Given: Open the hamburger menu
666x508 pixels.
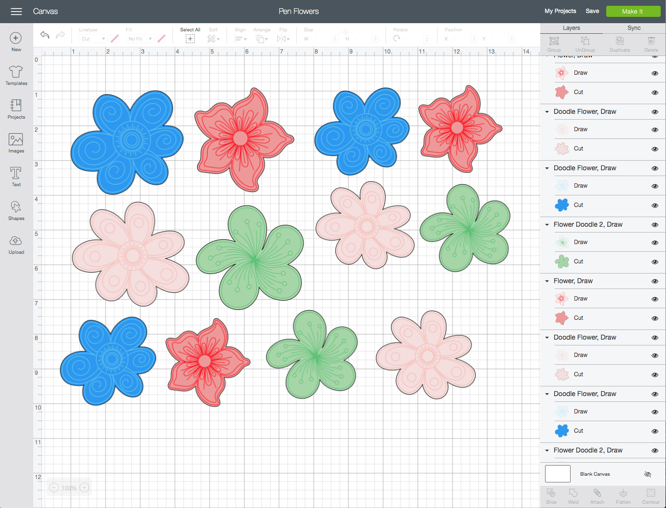Looking at the screenshot, I should pyautogui.click(x=16, y=11).
